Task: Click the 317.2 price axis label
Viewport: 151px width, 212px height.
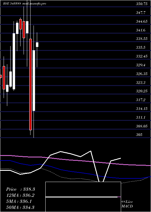Action: point(141,100)
